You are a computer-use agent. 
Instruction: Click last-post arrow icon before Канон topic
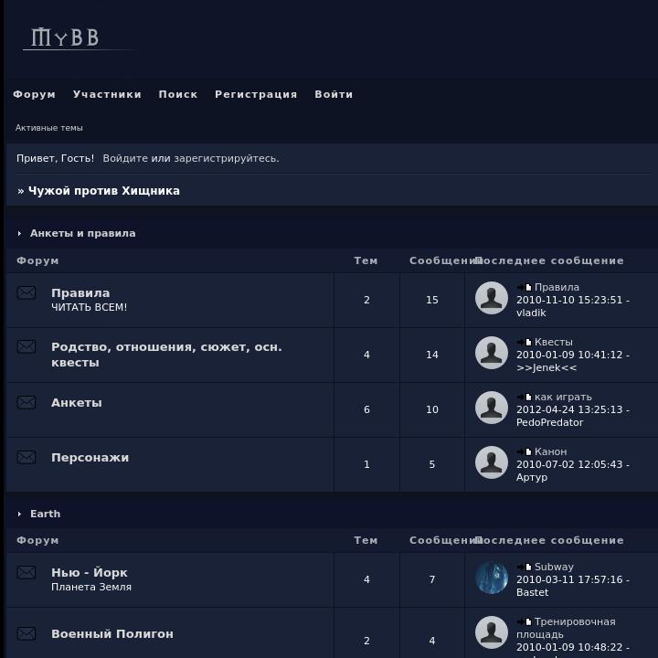coord(525,452)
